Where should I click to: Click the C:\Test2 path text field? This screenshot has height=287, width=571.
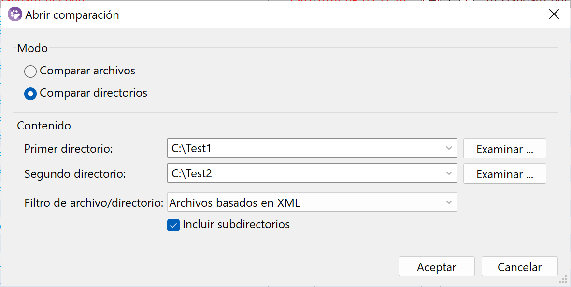pos(304,173)
